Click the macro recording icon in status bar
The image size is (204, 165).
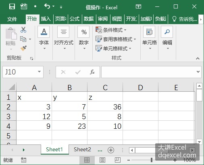[x=24, y=160]
